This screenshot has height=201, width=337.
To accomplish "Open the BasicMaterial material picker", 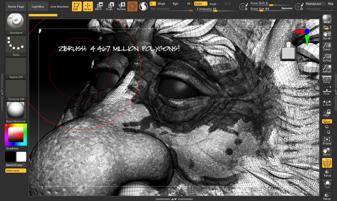I will 16,112.
